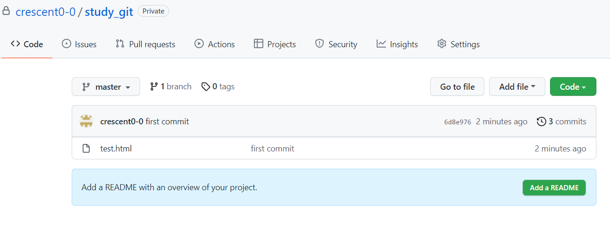Open the Insights tab

(397, 44)
